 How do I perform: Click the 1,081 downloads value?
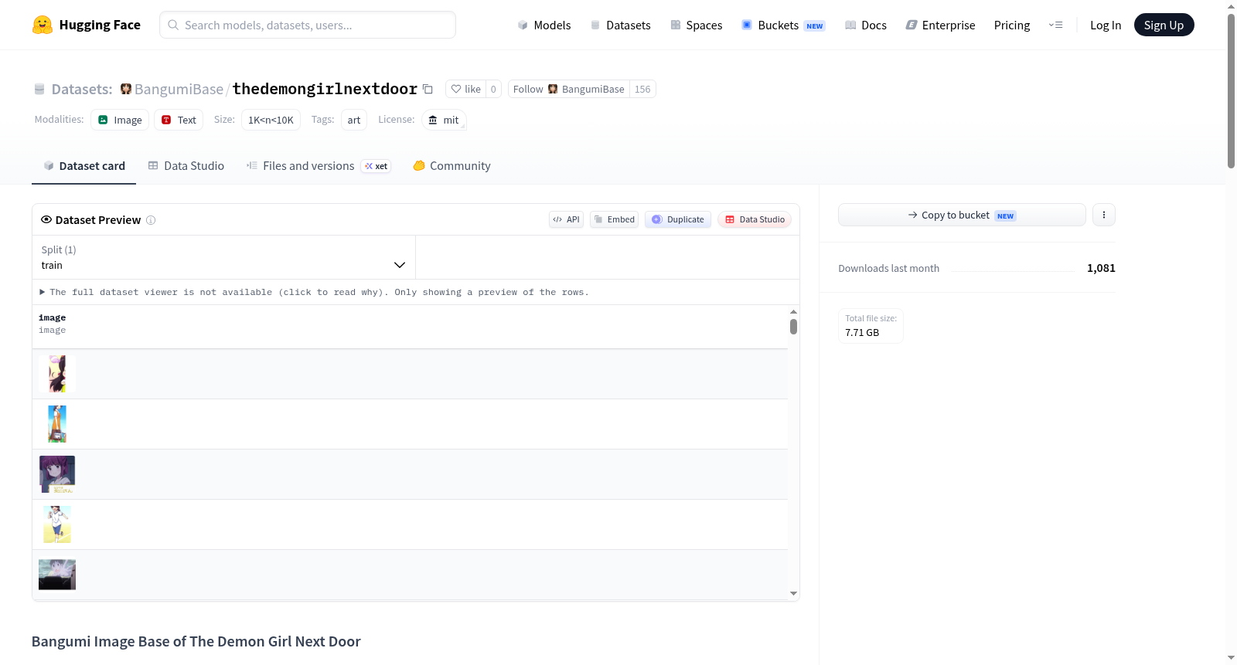1101,268
